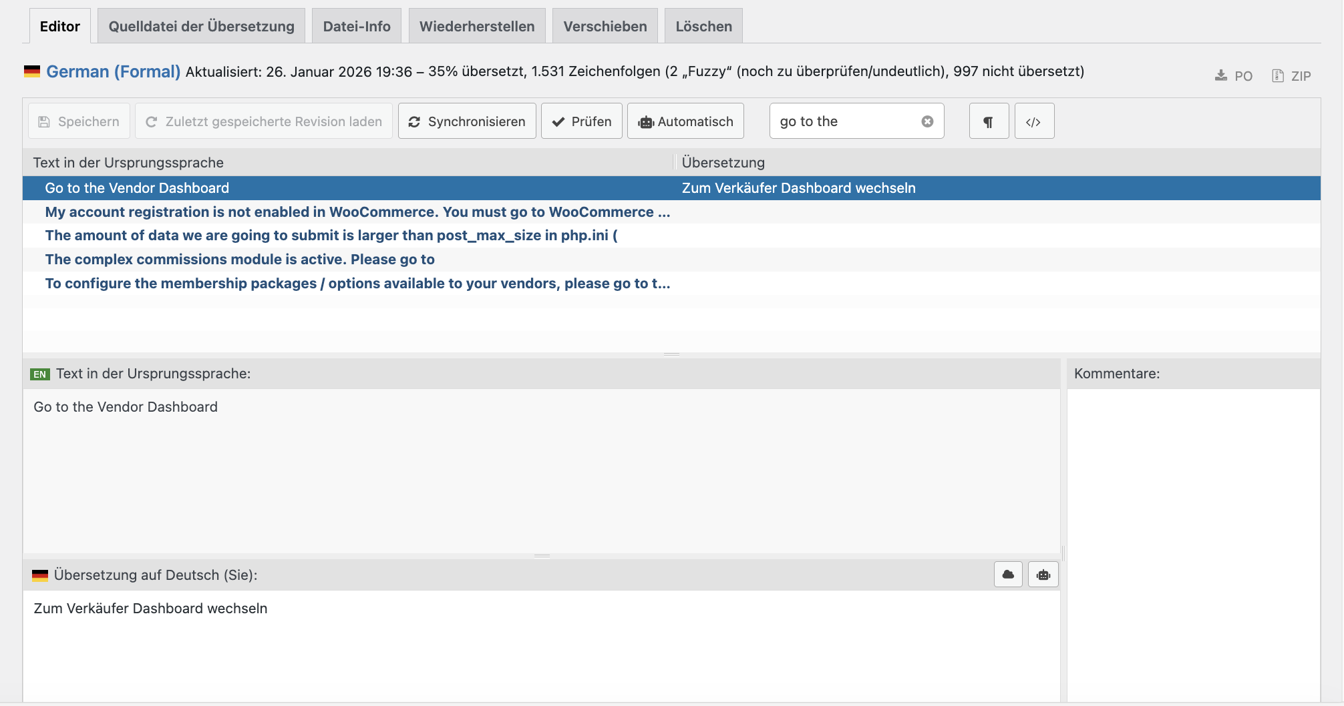Select the 'complex commissions module' string row
1344x706 pixels.
tap(240, 260)
